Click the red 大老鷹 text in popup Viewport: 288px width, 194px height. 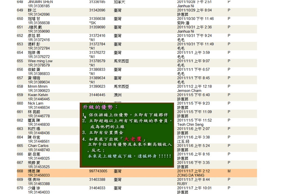pyautogui.click(x=133, y=139)
